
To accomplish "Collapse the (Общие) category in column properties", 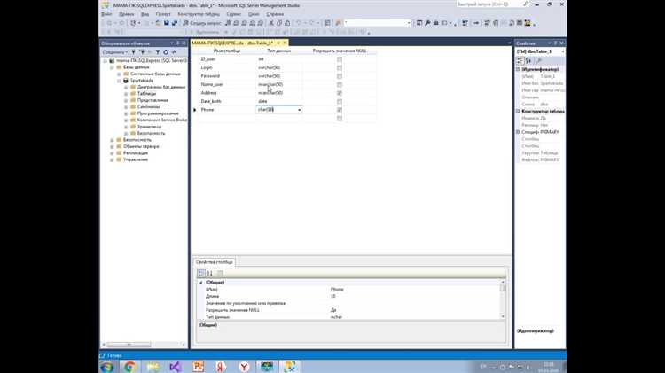I will pyautogui.click(x=201, y=283).
